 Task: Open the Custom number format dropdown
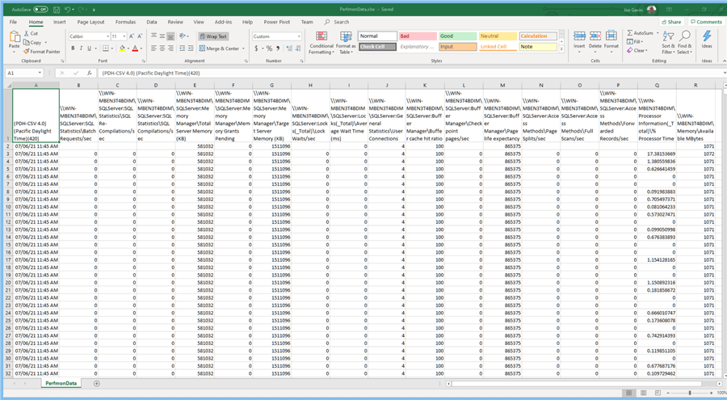[x=298, y=36]
